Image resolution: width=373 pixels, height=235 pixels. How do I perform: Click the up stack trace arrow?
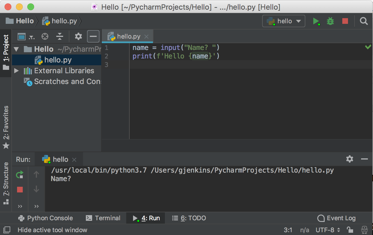(36, 174)
